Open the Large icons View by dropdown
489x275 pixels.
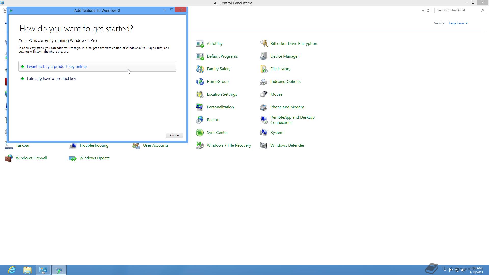[458, 23]
